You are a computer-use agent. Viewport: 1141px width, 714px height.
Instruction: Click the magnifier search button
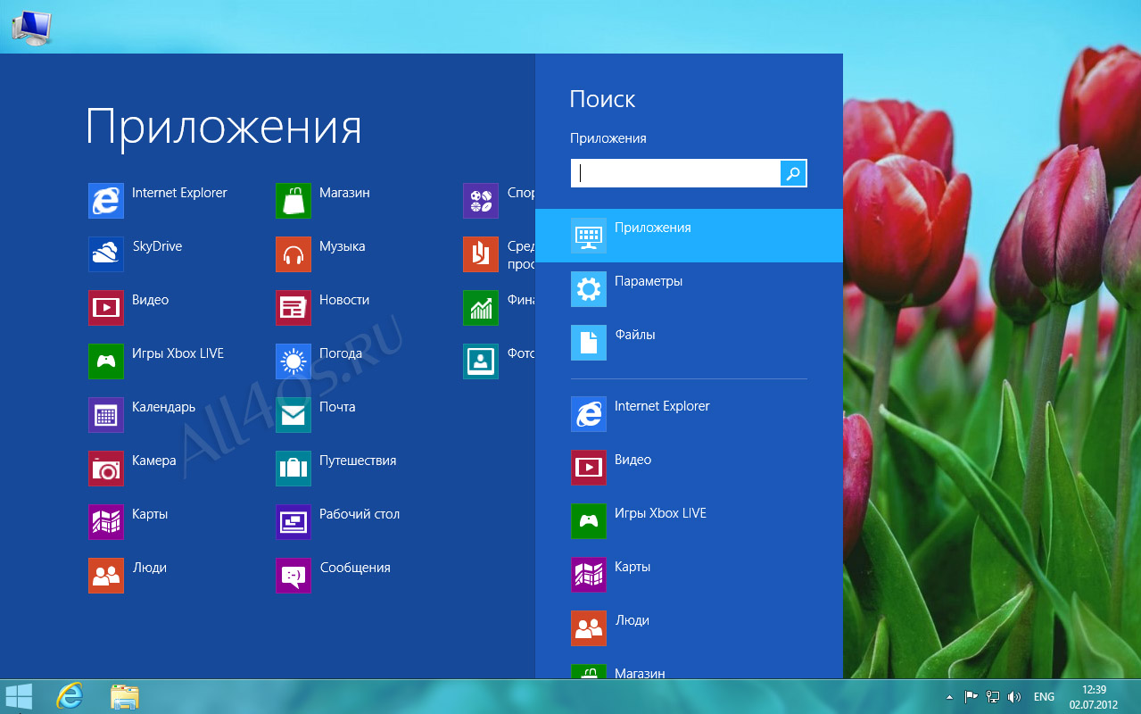click(793, 173)
